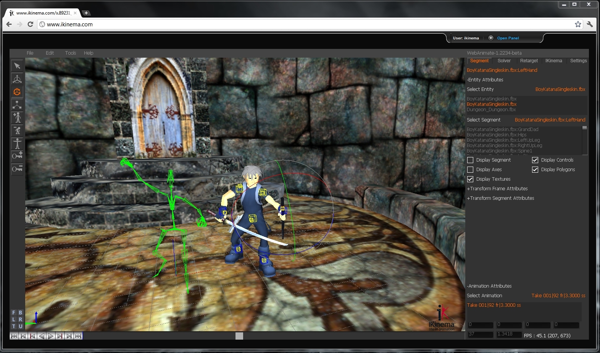Viewport: 600px width, 353px height.
Task: Bookmark the page with the star icon
Action: pos(578,24)
